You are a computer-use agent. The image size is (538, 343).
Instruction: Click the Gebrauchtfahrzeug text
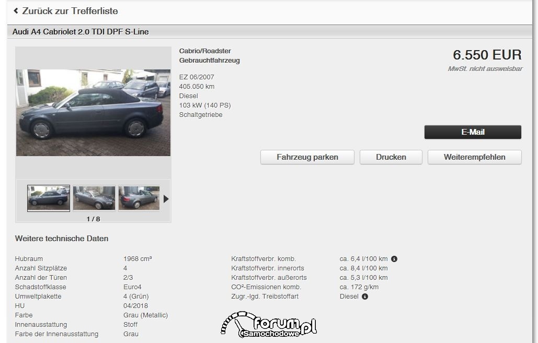click(209, 61)
